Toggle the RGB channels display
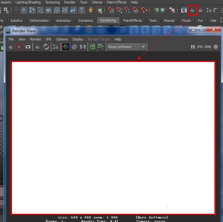223x222 pixels. pyautogui.click(x=66, y=47)
